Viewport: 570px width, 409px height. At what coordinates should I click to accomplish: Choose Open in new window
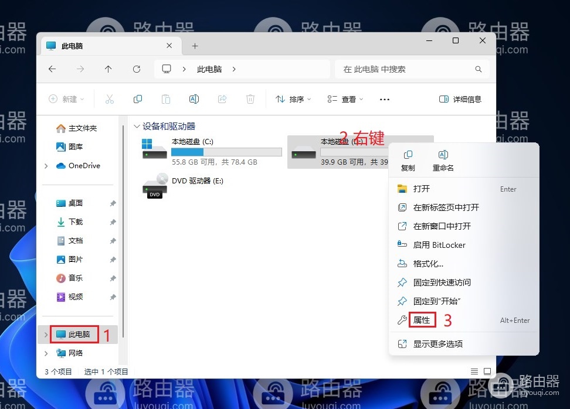[x=464, y=226]
